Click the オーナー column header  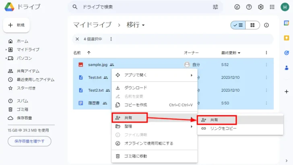tap(191, 53)
